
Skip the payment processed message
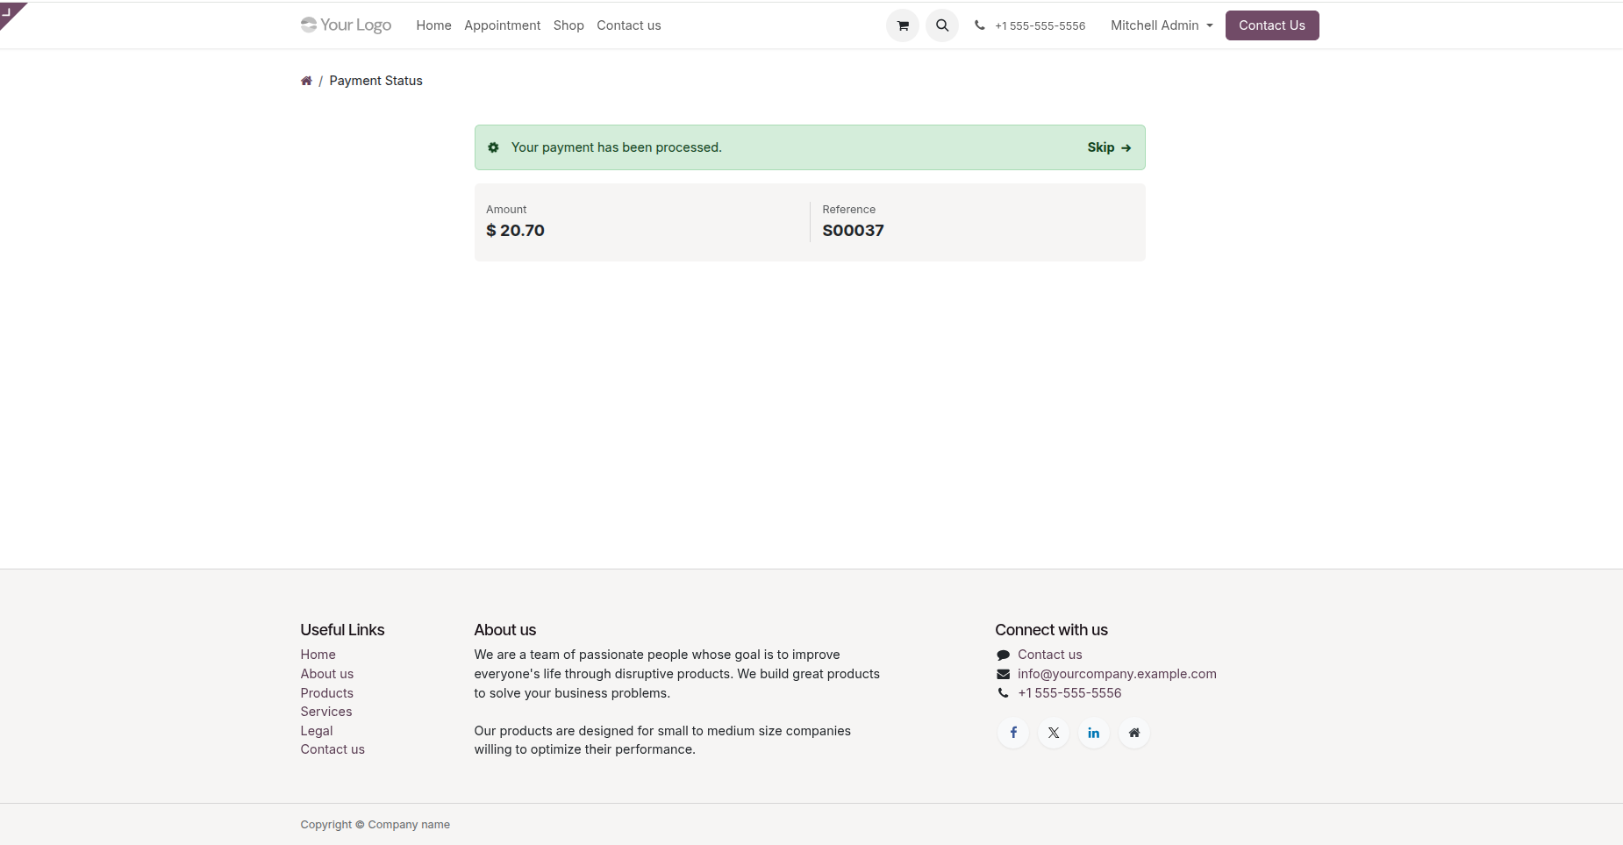[x=1109, y=147]
